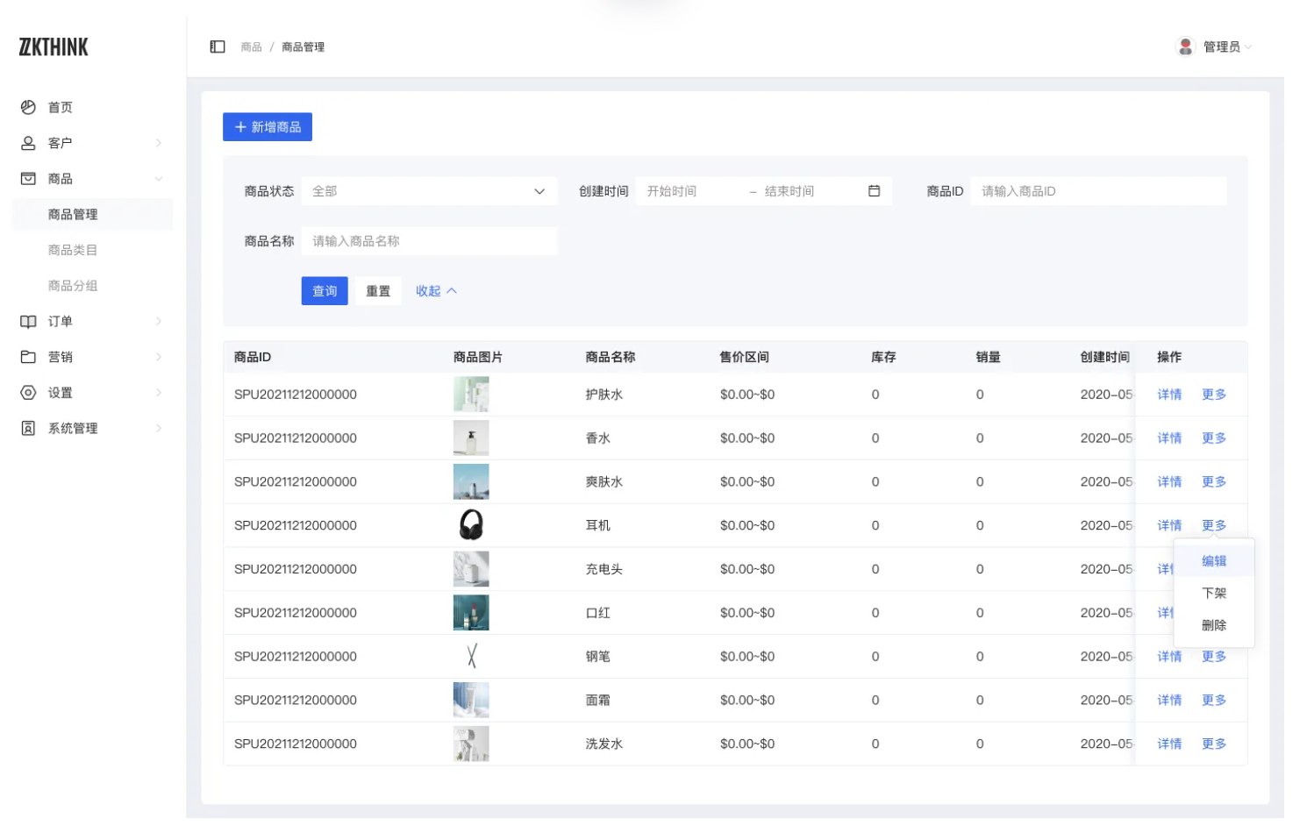Viewport: 1307px width, 833px height.
Task: Click the 重置 button
Action: coord(378,291)
